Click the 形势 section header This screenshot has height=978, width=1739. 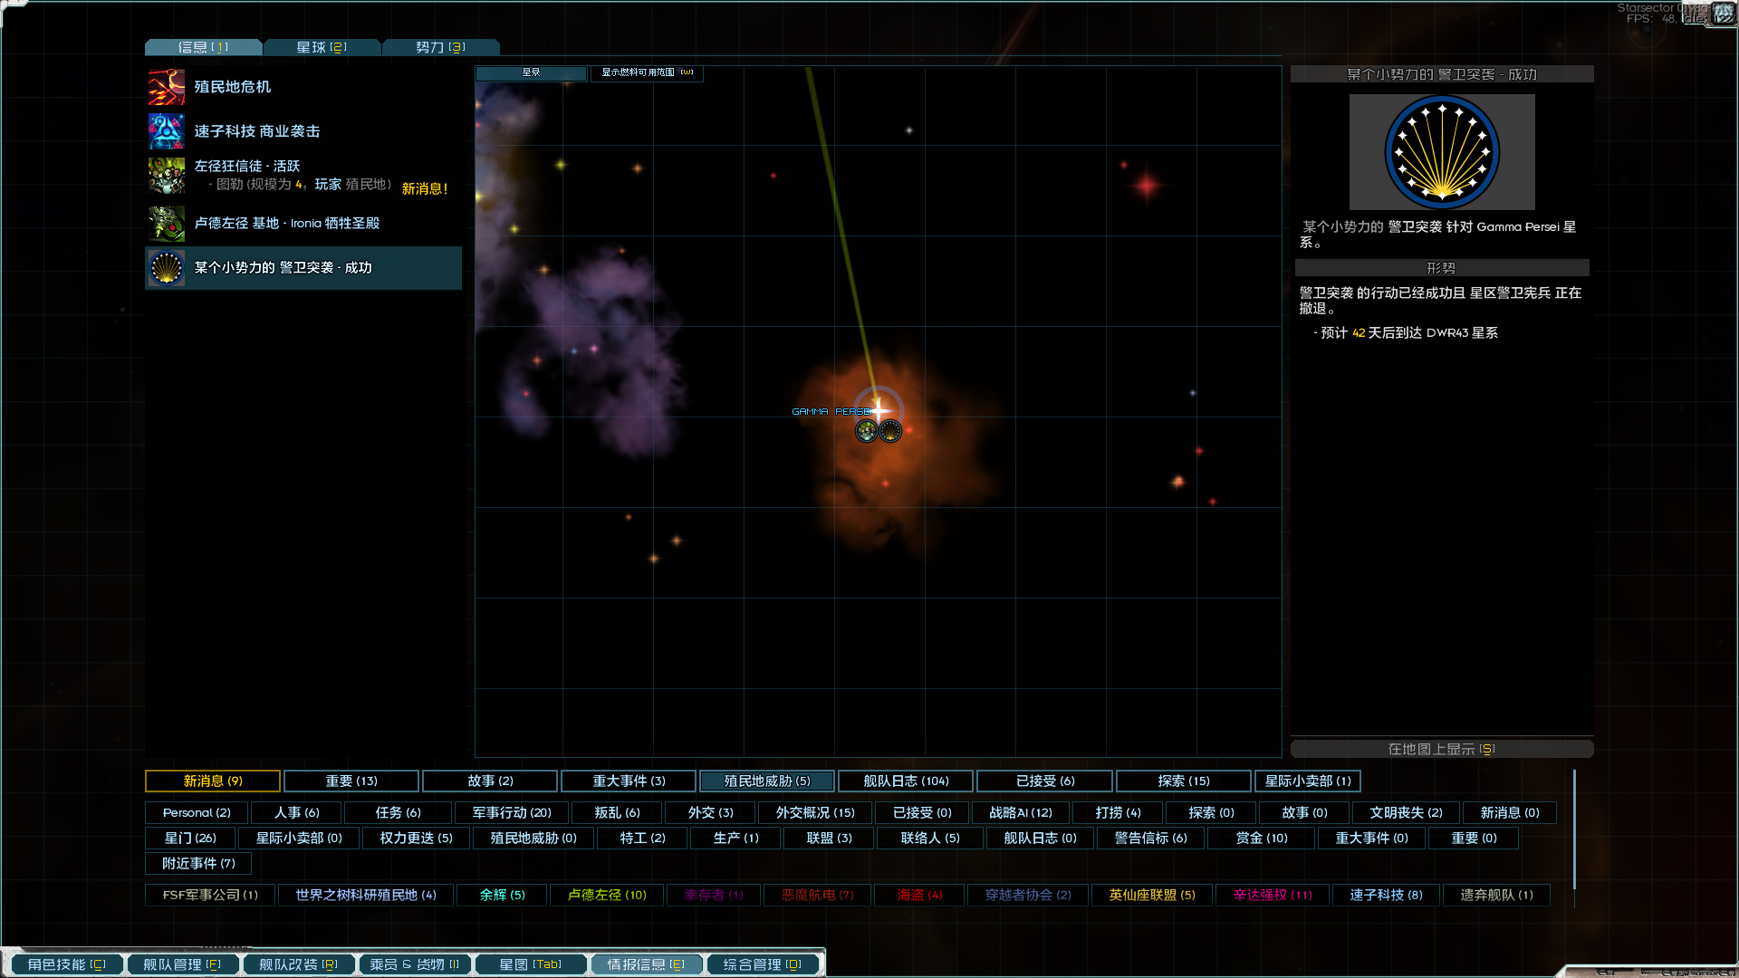1442,268
